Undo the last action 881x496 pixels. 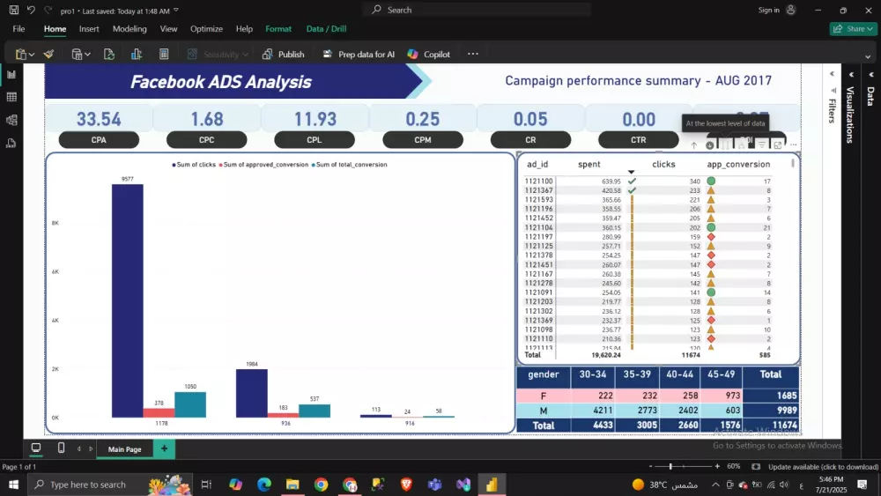pos(31,10)
